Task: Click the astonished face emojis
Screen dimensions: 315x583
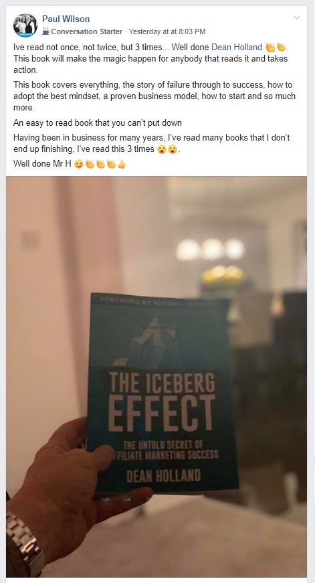Action: tap(167, 149)
